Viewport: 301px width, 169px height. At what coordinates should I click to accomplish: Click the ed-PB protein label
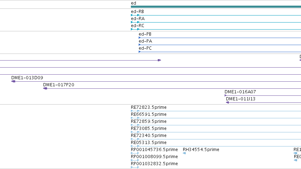[x=145, y=34]
